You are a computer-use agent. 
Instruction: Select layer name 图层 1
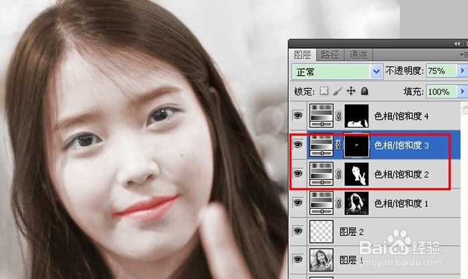[x=352, y=260]
